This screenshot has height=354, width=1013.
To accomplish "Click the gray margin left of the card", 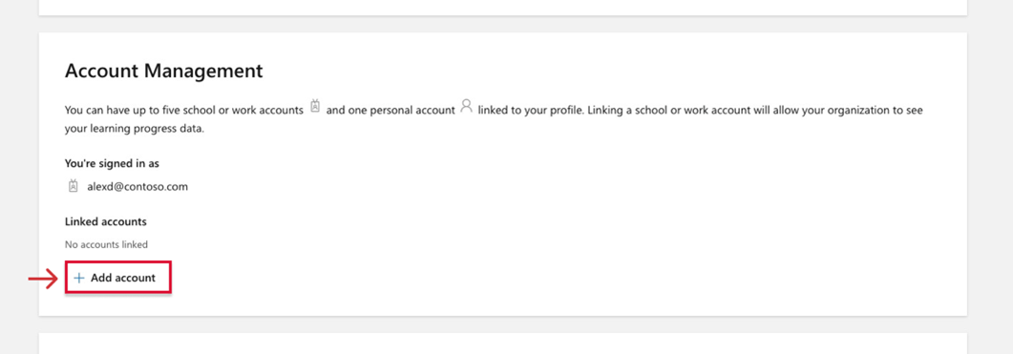I will pos(19,177).
